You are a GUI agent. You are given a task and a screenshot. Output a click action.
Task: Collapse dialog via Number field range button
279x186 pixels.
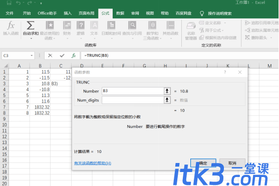point(167,91)
